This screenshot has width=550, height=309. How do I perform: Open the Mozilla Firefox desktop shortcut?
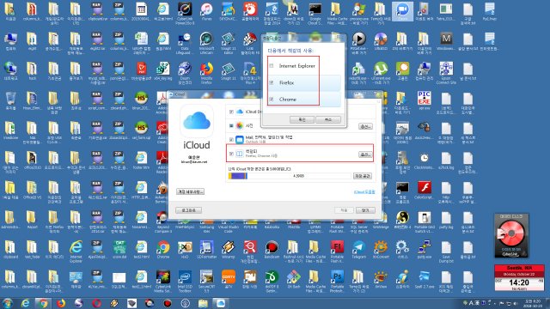(206, 72)
